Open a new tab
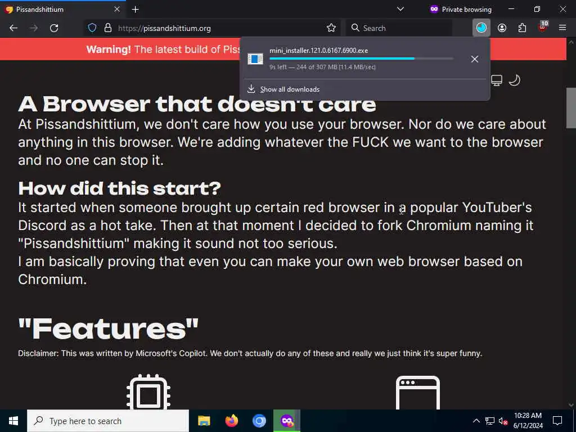The image size is (576, 432). [x=135, y=10]
